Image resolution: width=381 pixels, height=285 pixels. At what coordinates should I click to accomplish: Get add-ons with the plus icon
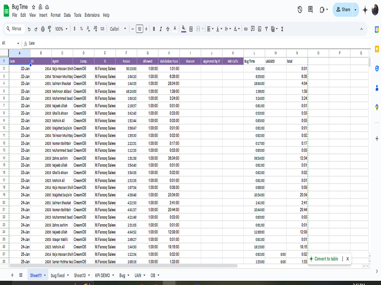click(x=377, y=139)
